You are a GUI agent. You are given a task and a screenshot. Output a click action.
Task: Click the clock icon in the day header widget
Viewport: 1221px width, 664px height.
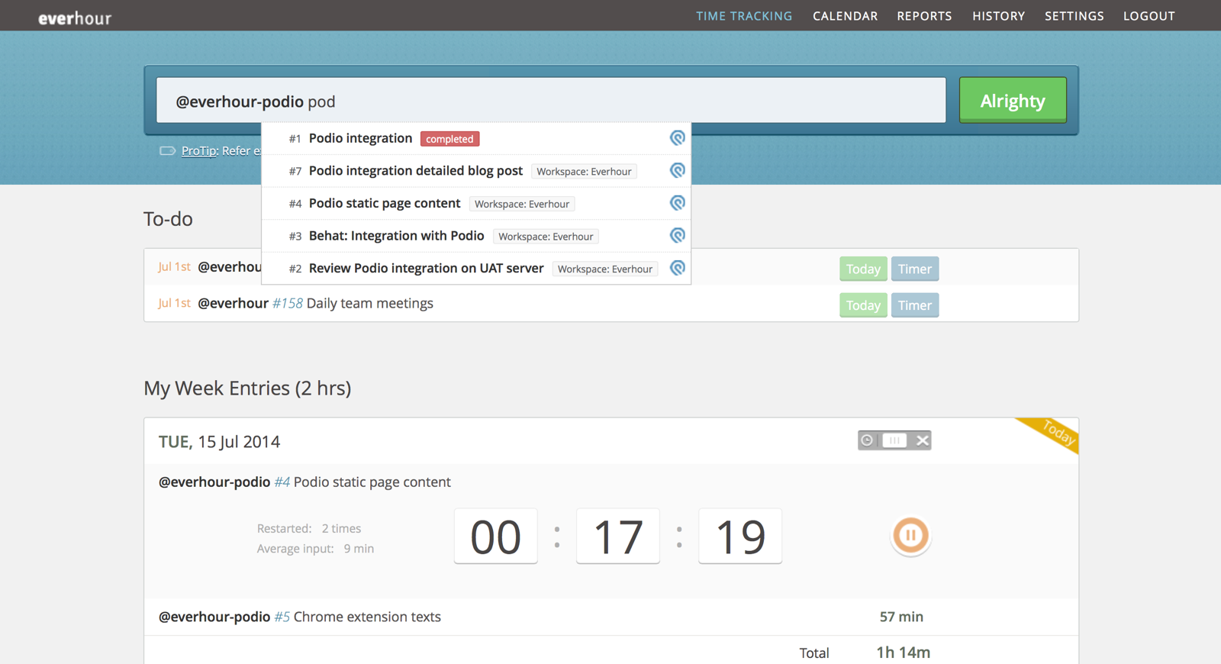(867, 440)
